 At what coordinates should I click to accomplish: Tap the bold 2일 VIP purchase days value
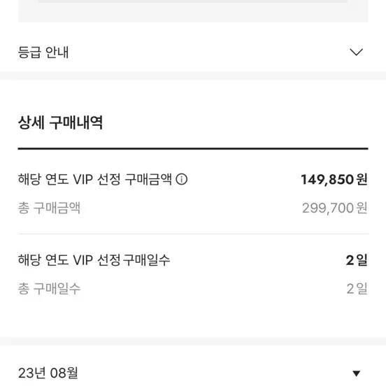click(357, 260)
